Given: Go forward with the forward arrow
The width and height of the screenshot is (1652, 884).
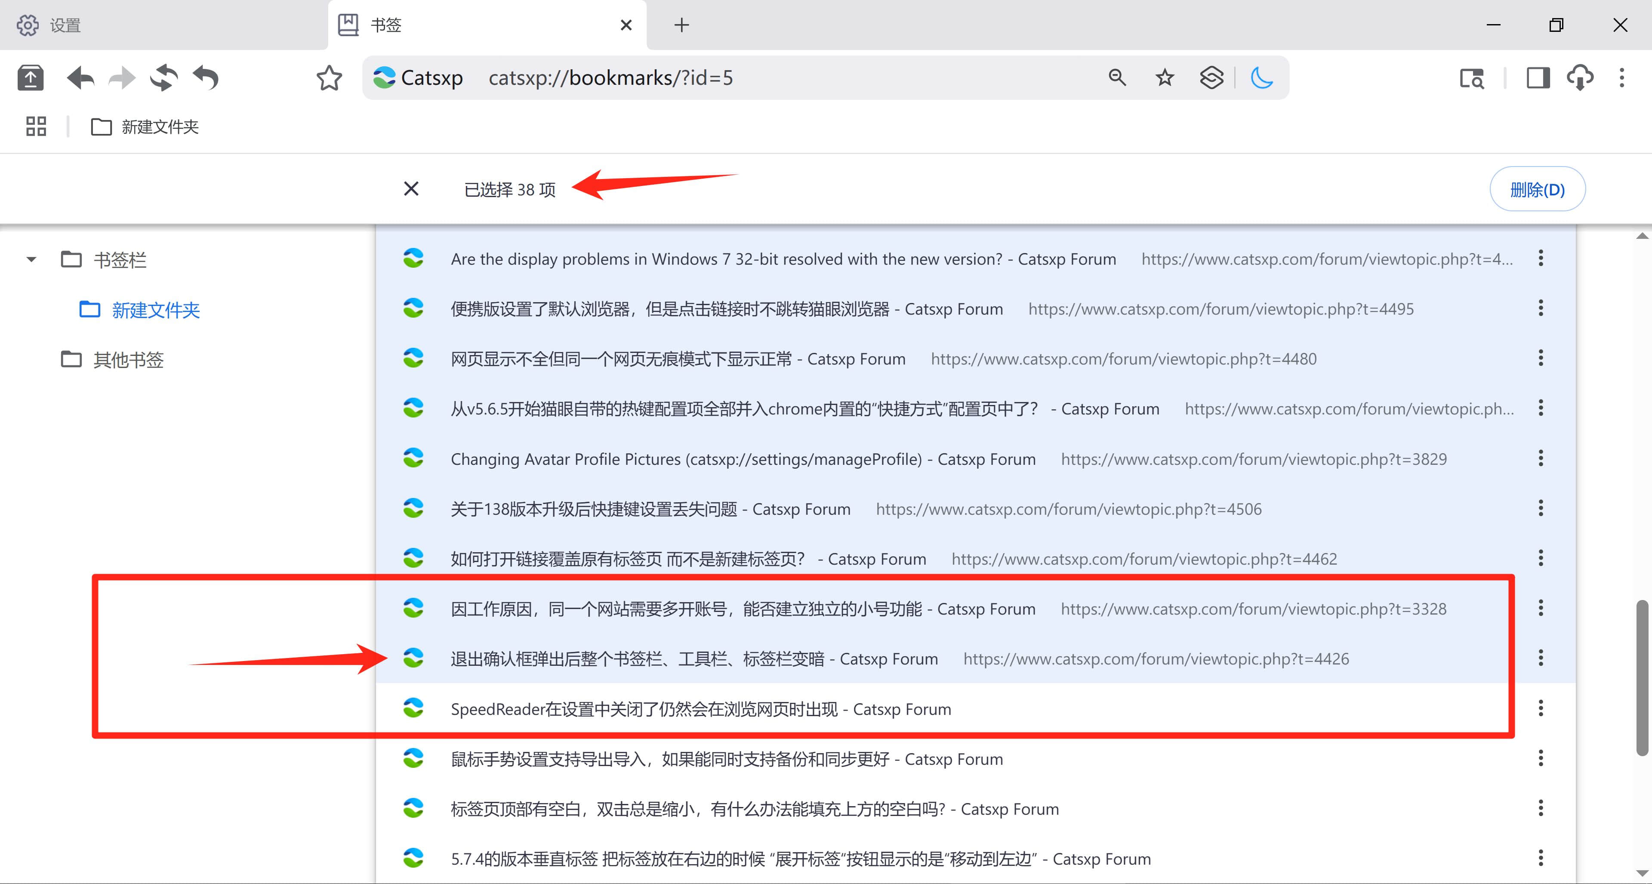Looking at the screenshot, I should (x=122, y=78).
